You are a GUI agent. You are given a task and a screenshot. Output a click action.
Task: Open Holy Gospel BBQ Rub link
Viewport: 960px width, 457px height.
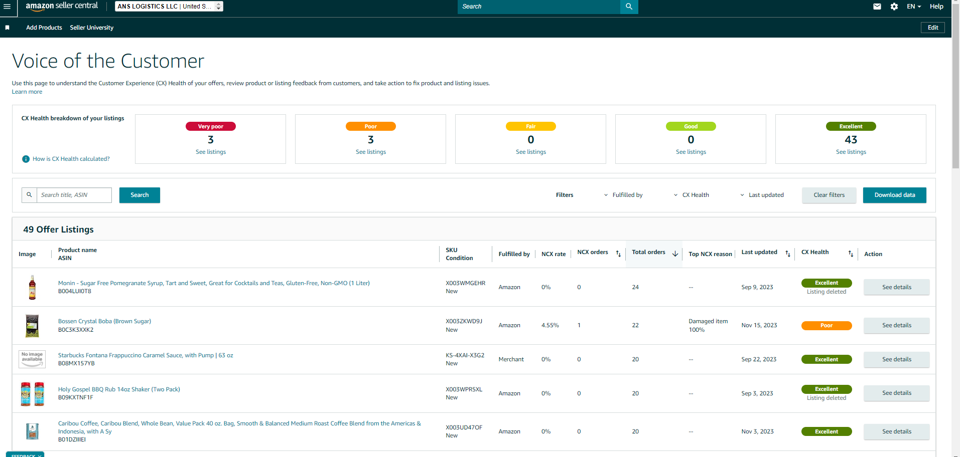pos(119,389)
